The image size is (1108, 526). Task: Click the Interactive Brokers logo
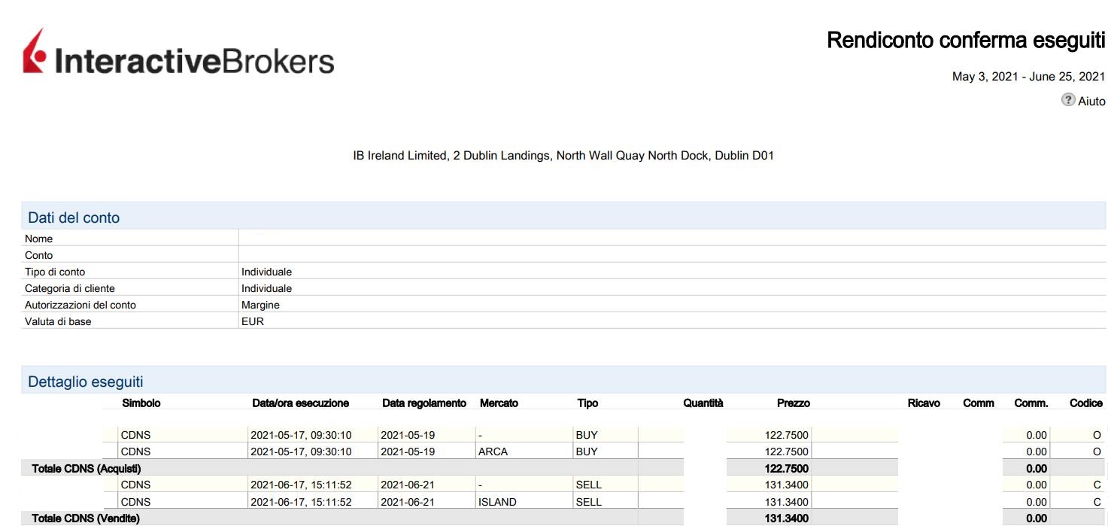178,52
